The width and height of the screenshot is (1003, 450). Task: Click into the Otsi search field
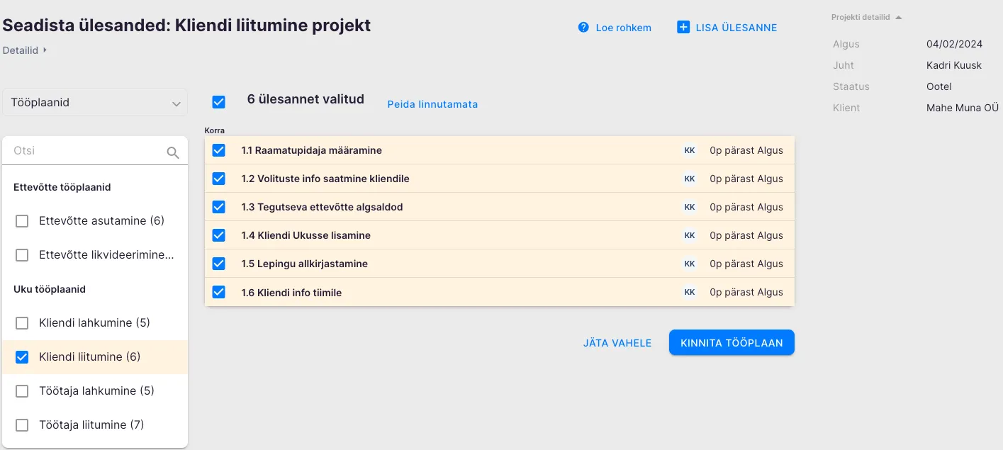click(85, 151)
